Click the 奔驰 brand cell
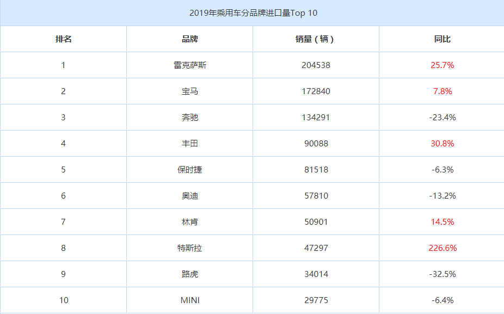Image resolution: width=504 pixels, height=314 pixels. 189,118
